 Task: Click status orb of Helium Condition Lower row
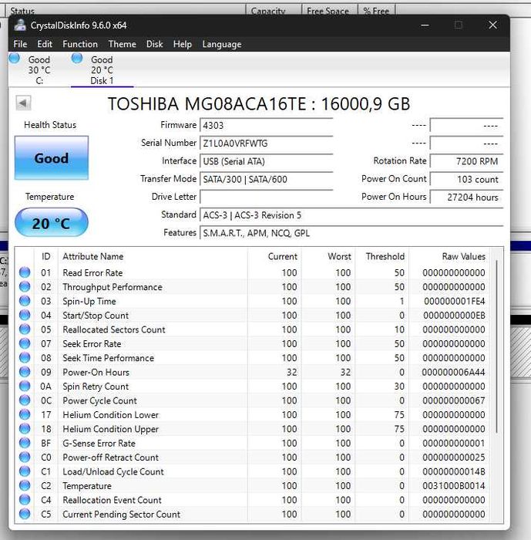25,415
